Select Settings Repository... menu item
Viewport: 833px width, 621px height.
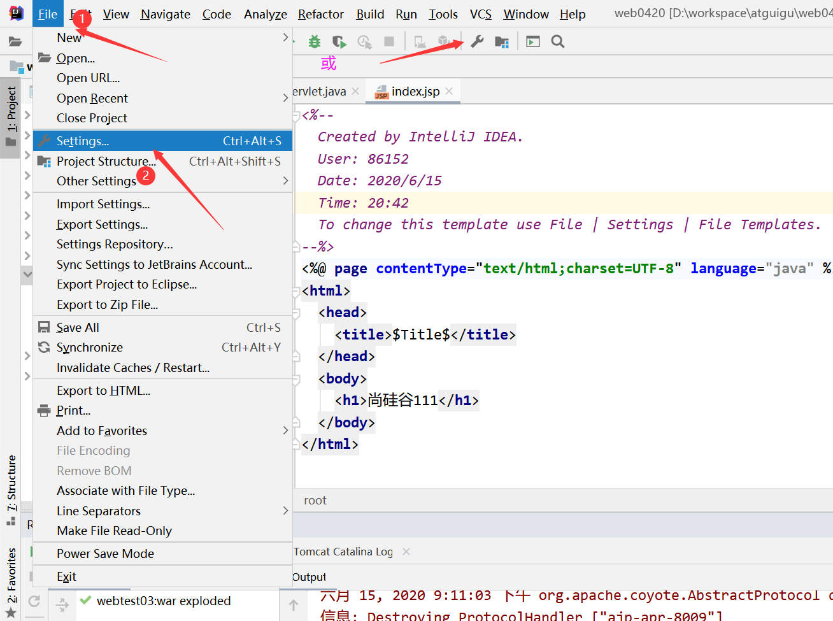162,244
